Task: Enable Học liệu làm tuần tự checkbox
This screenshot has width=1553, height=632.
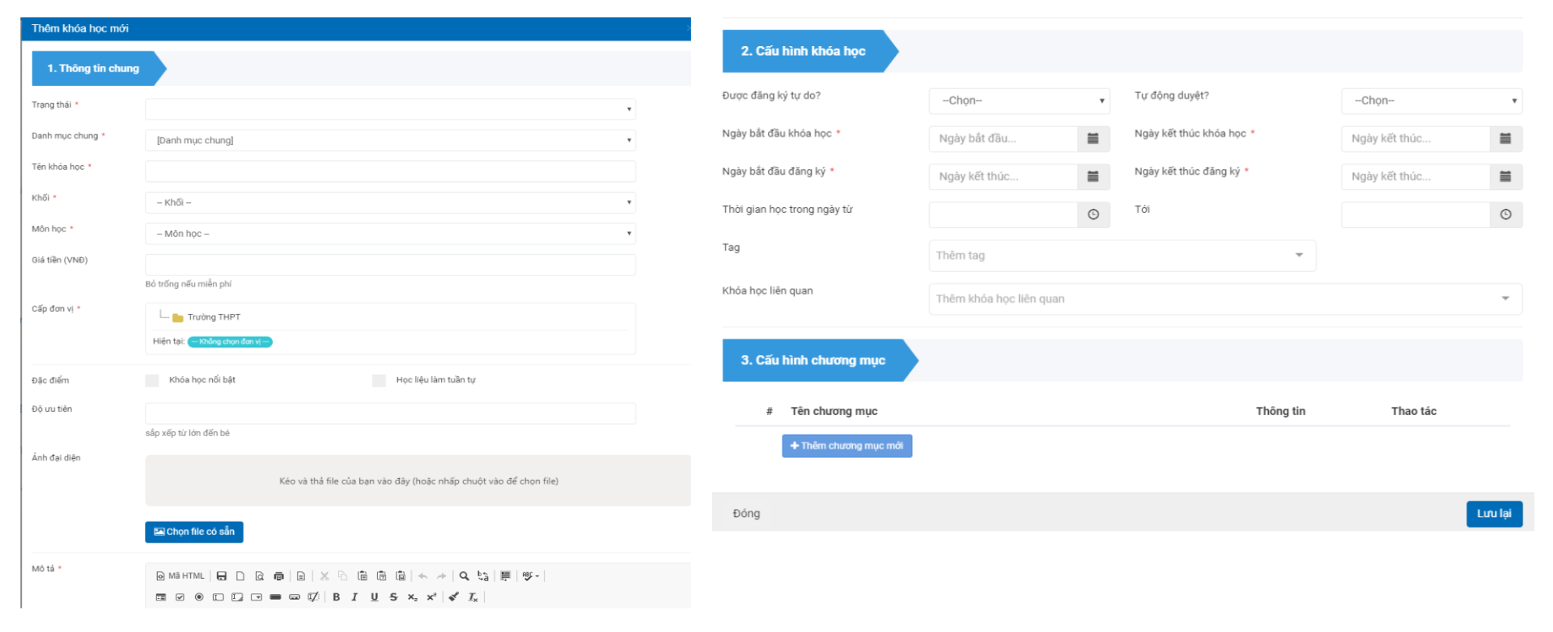Action: tap(379, 380)
